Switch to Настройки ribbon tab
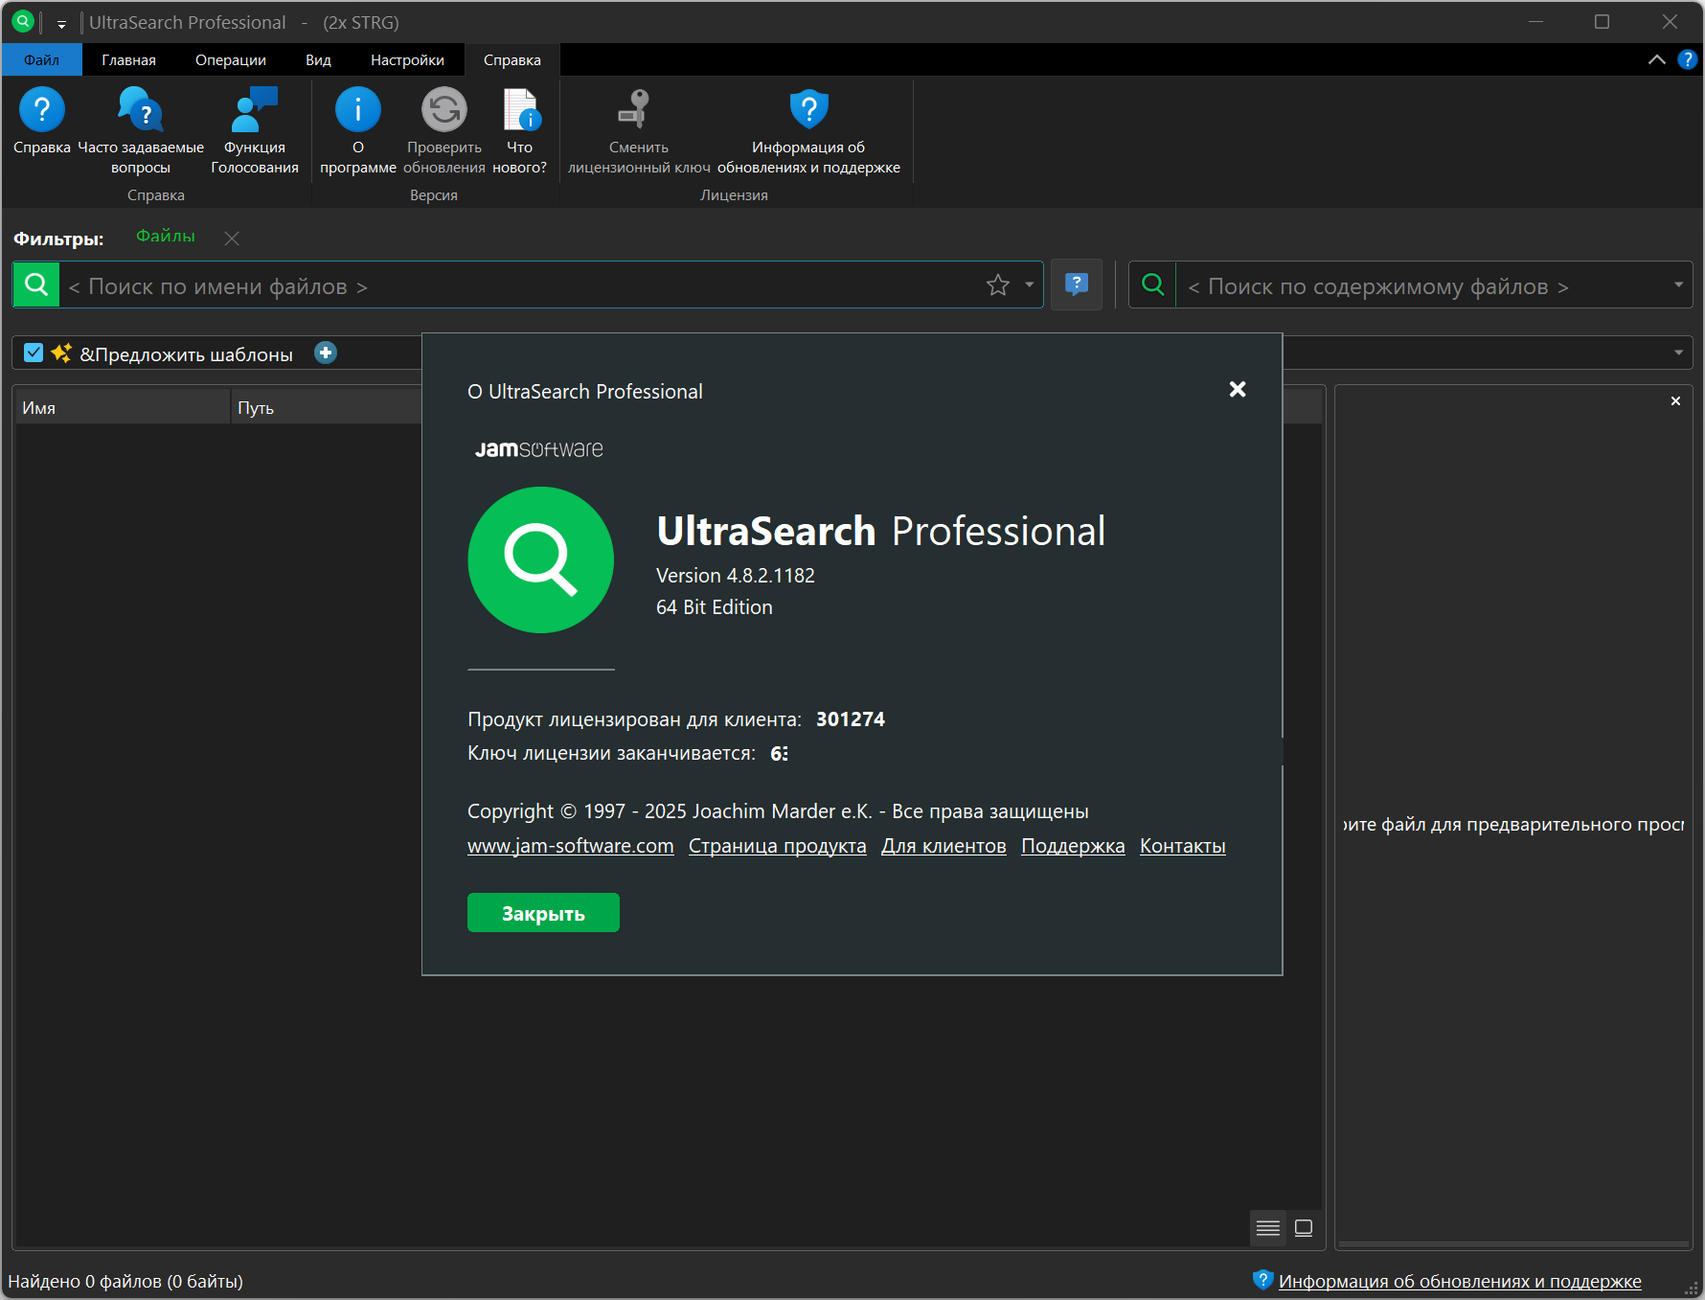 407,59
